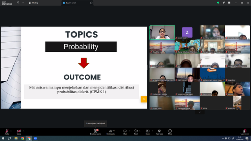Switch to the Meeting tab
251x141 pixels.
33,3
